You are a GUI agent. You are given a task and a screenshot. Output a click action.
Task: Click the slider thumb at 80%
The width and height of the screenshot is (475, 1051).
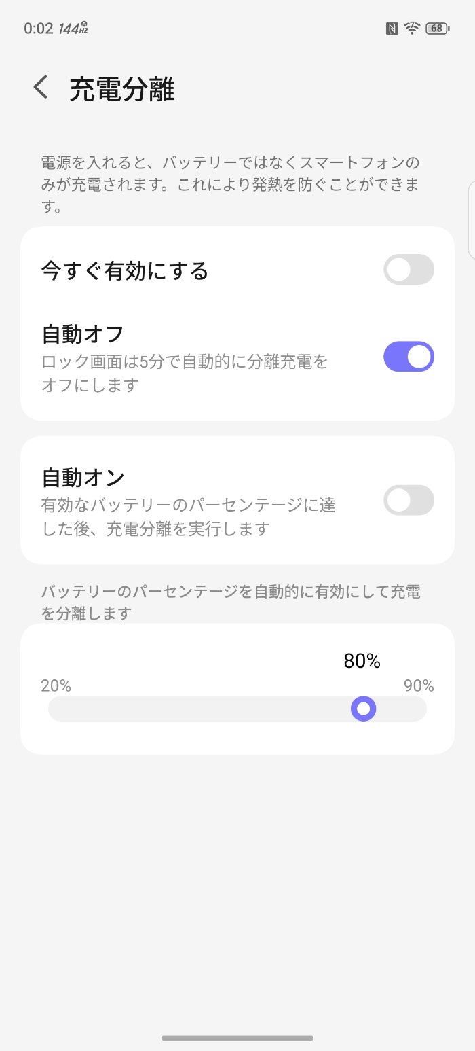(364, 709)
